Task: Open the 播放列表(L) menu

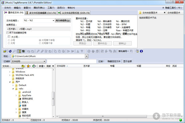Action: tap(39, 8)
